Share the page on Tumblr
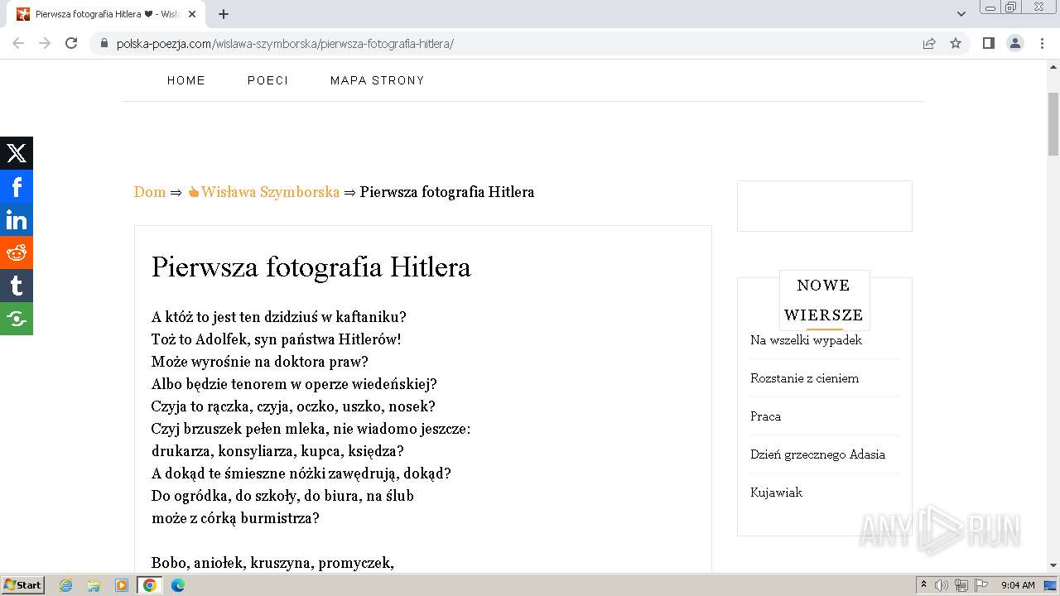Screen dimensions: 1060x596 pos(17,286)
